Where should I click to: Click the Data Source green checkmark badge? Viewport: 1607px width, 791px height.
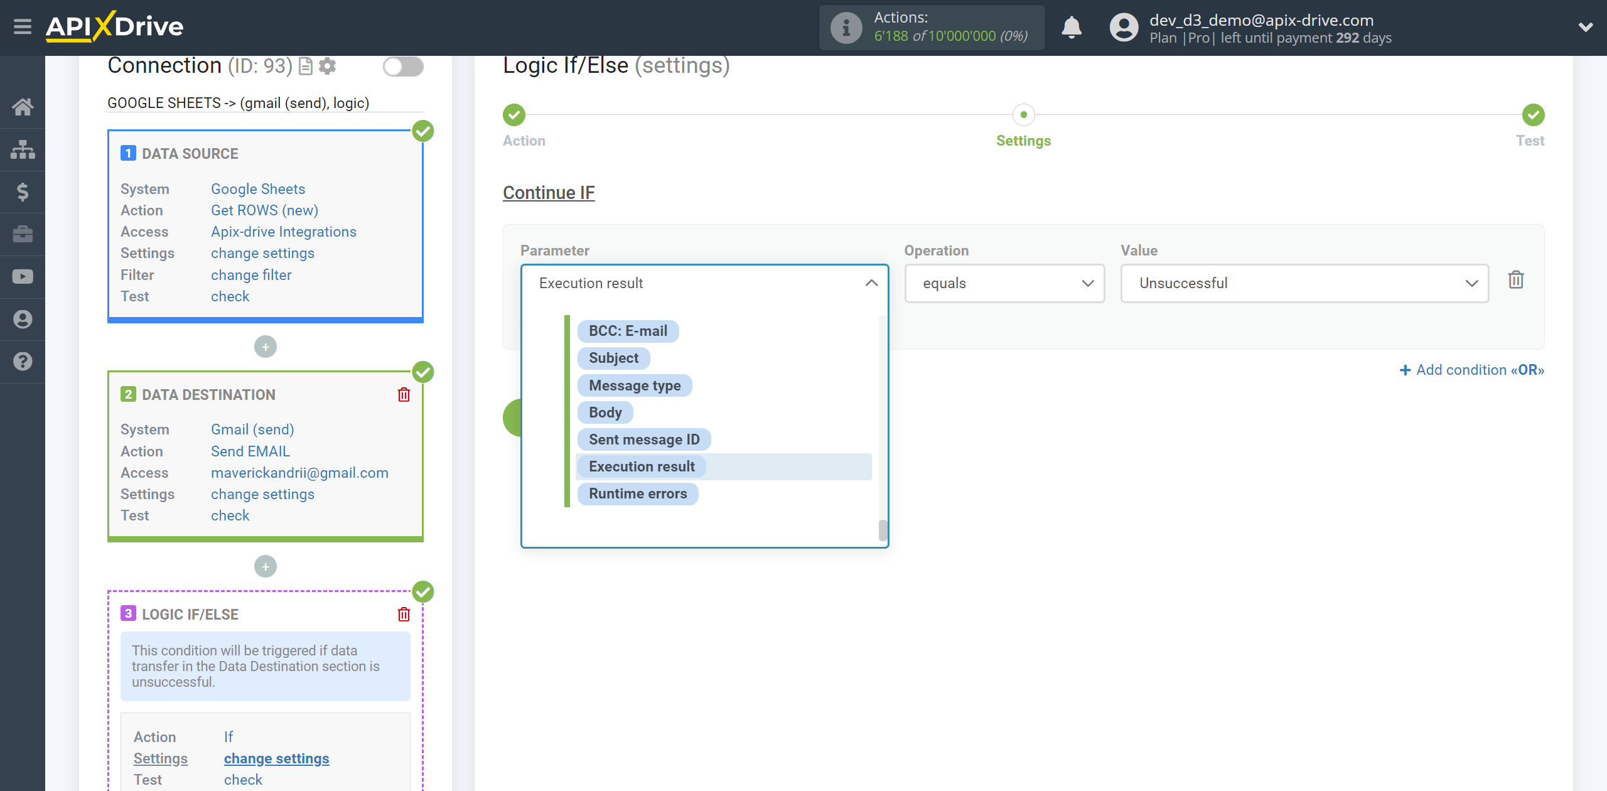(x=423, y=131)
